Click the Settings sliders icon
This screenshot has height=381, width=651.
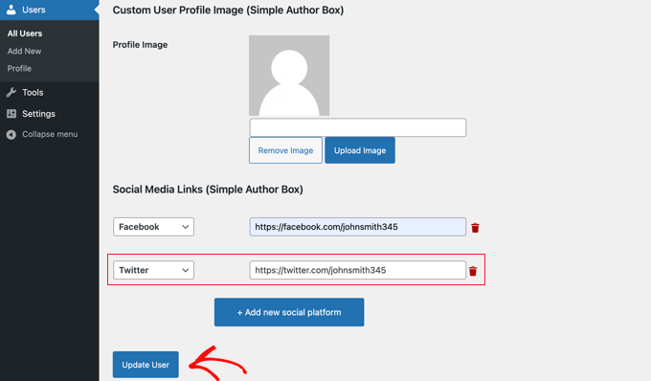pyautogui.click(x=11, y=113)
